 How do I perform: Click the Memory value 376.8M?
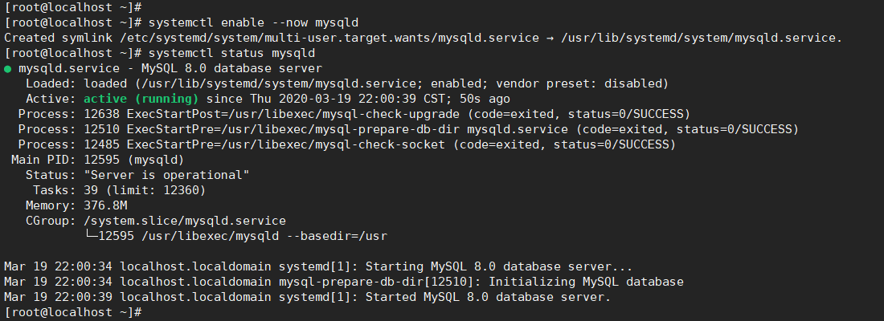(x=104, y=205)
